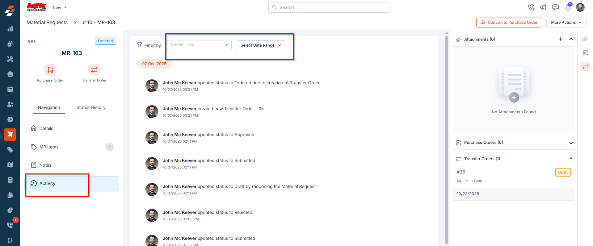The width and height of the screenshot is (593, 246).
Task: Collapse the Attachments section chevron
Action: 571,39
